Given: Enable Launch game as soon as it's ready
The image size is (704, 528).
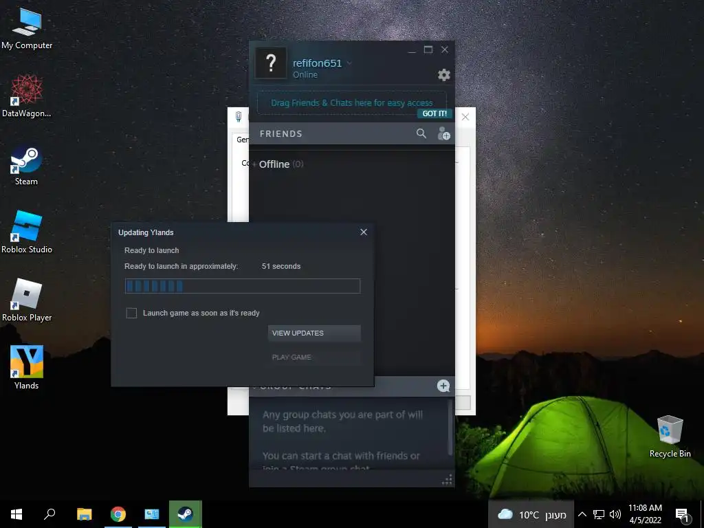Looking at the screenshot, I should 131,313.
